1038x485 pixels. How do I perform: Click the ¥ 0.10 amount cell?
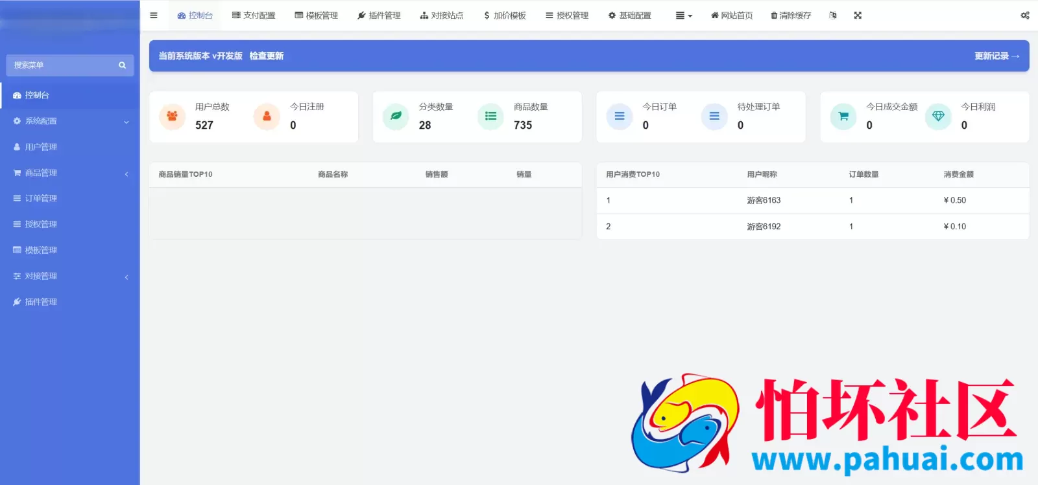point(955,227)
